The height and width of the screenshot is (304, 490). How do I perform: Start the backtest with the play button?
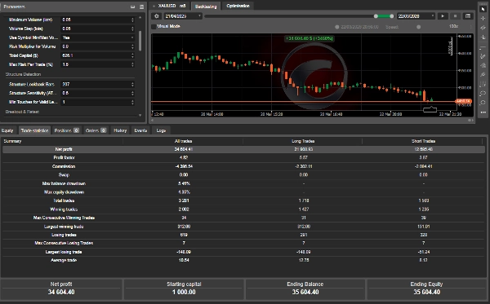click(x=443, y=16)
